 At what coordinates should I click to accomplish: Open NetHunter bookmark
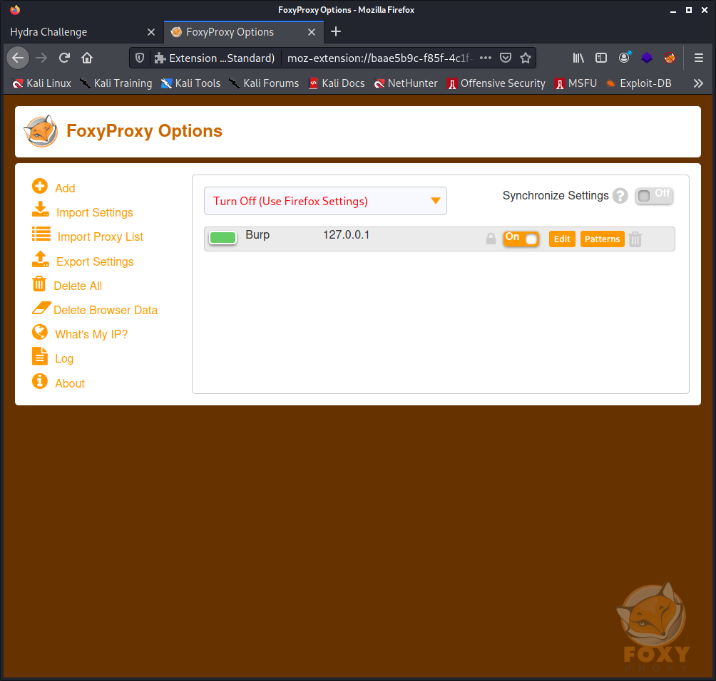coord(406,83)
